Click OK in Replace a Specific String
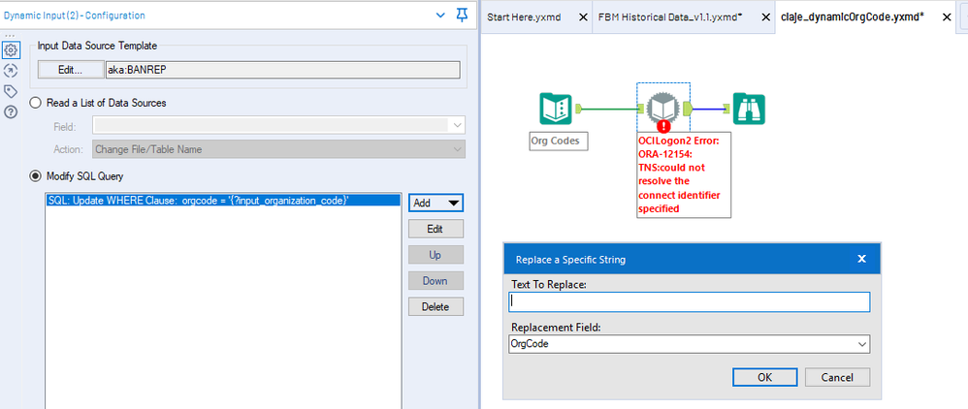 (x=765, y=378)
